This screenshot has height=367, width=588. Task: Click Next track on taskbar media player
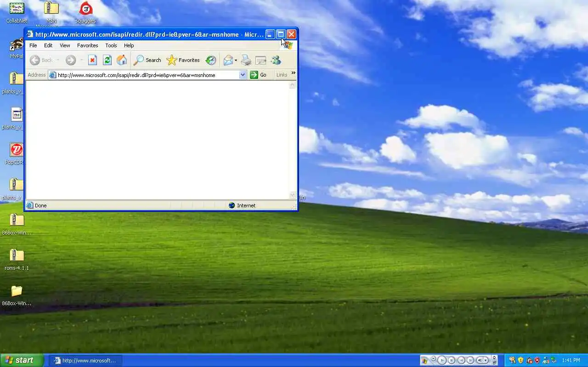[x=470, y=360]
